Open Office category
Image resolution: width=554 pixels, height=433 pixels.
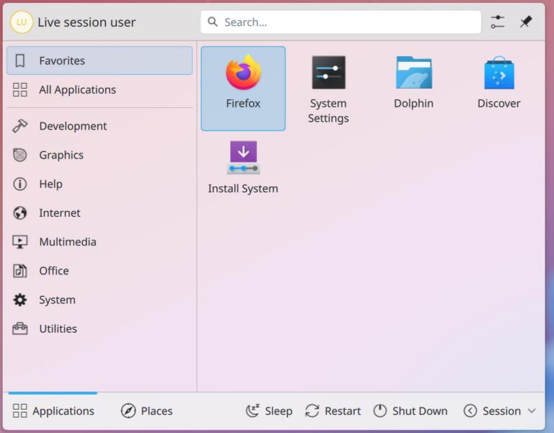coord(99,271)
